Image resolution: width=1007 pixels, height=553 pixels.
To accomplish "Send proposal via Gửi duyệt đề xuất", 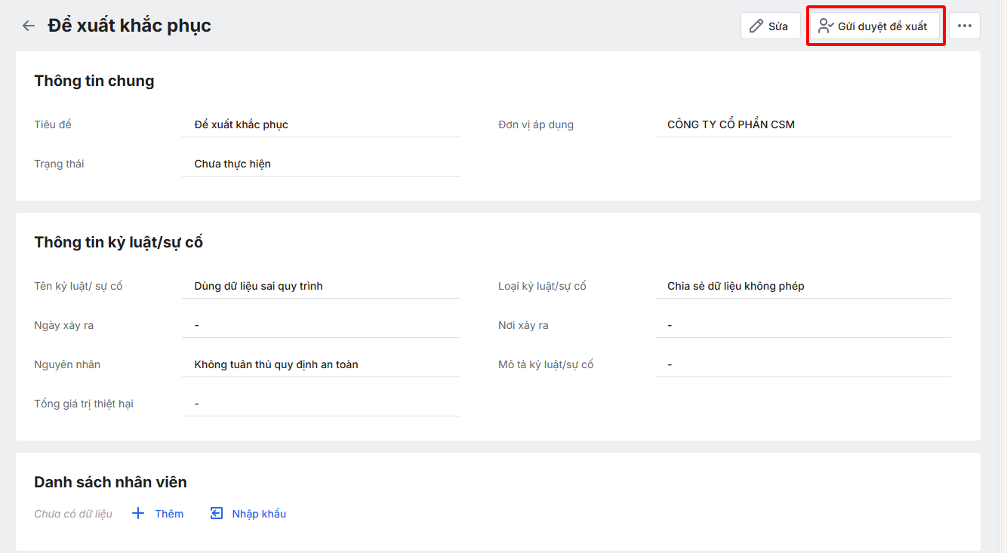I will (882, 26).
